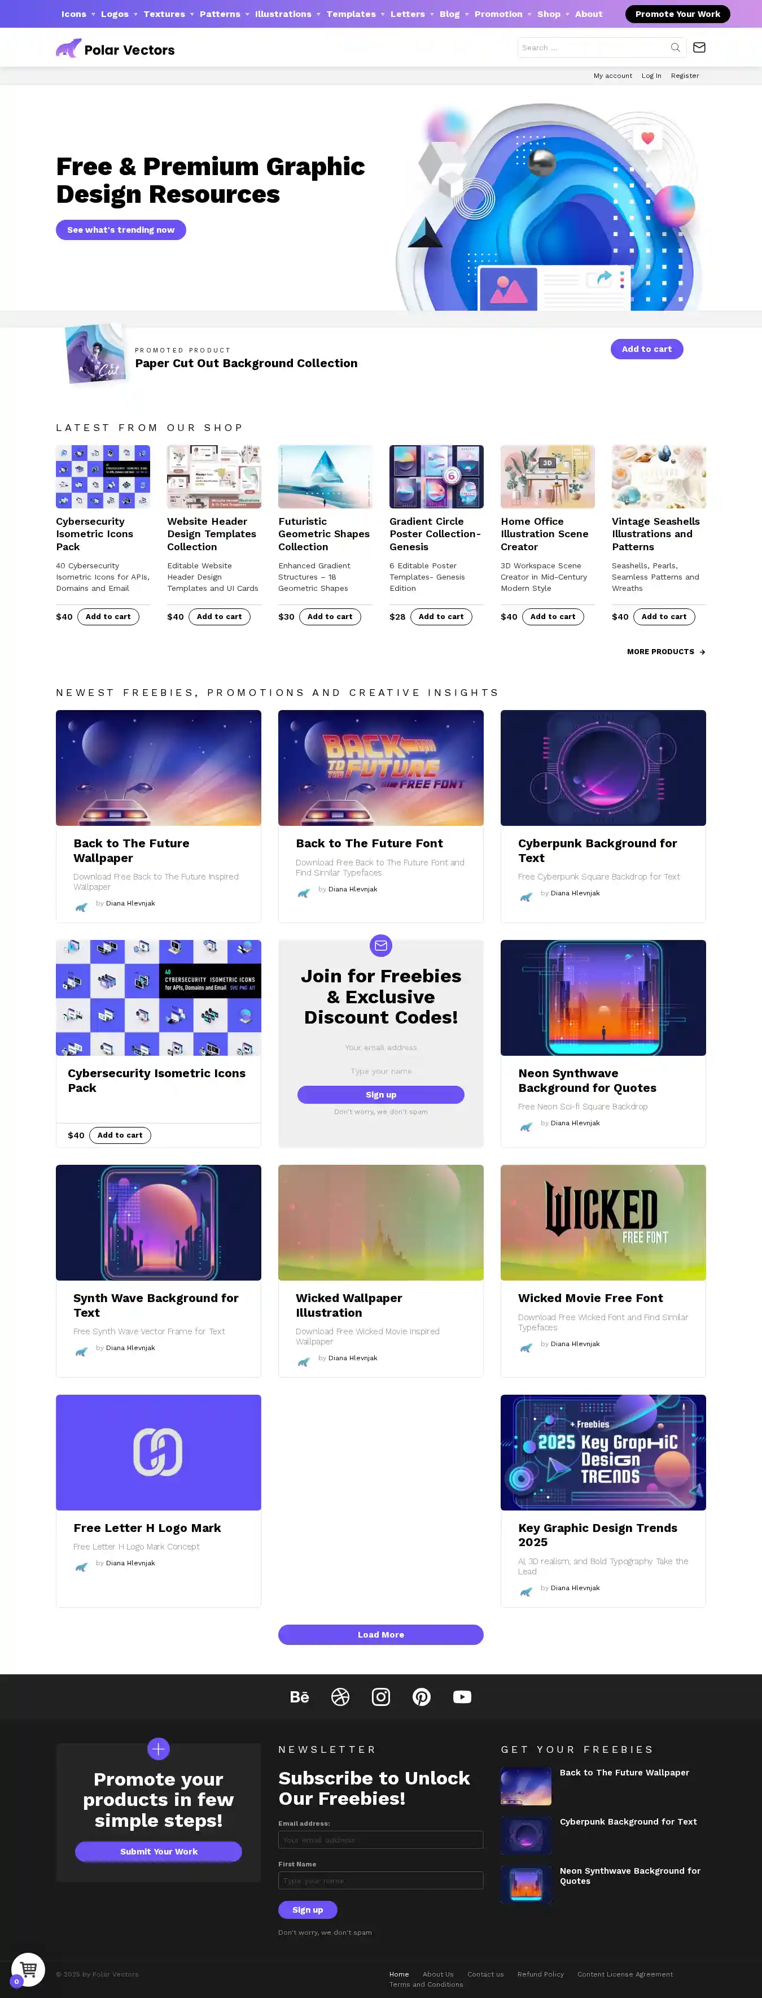Open the Pinterest social icon

[x=422, y=1697]
